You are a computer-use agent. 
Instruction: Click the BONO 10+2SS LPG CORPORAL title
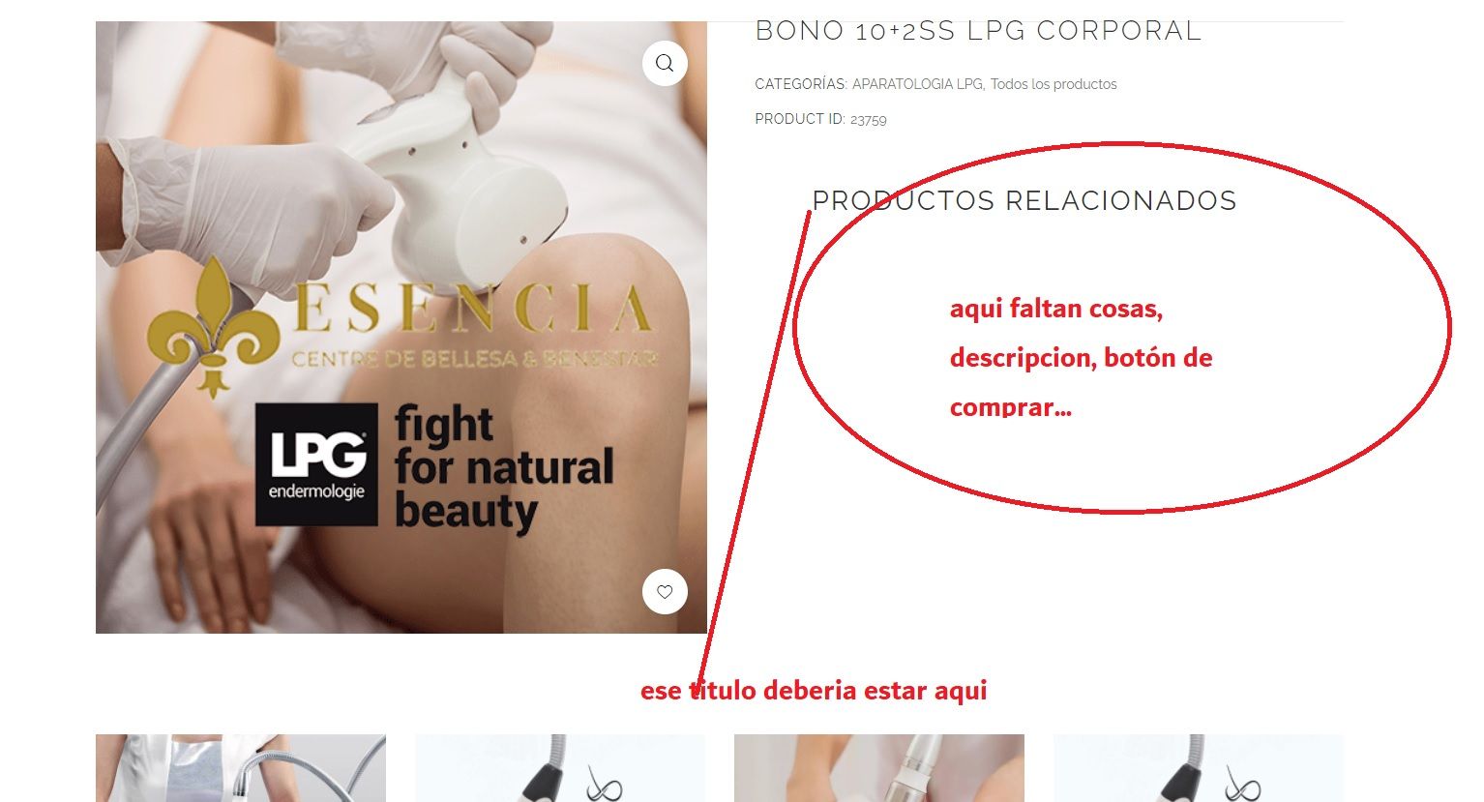(x=978, y=31)
